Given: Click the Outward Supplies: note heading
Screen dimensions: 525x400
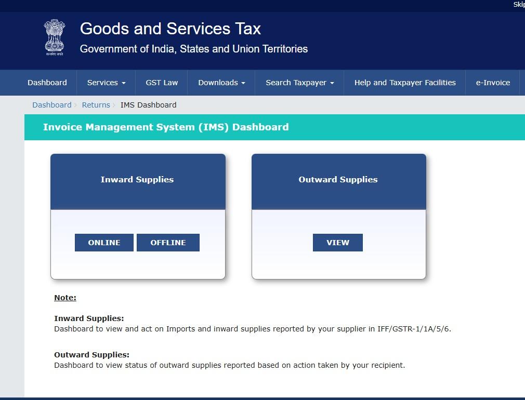Looking at the screenshot, I should [x=91, y=355].
